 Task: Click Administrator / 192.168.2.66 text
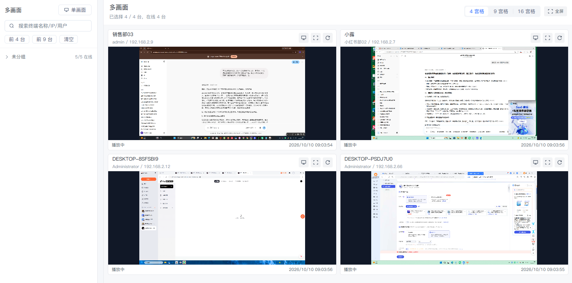(x=373, y=167)
